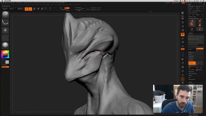Select the gray sphere material thumbnail
The image size is (206, 116).
pyautogui.click(x=5, y=45)
